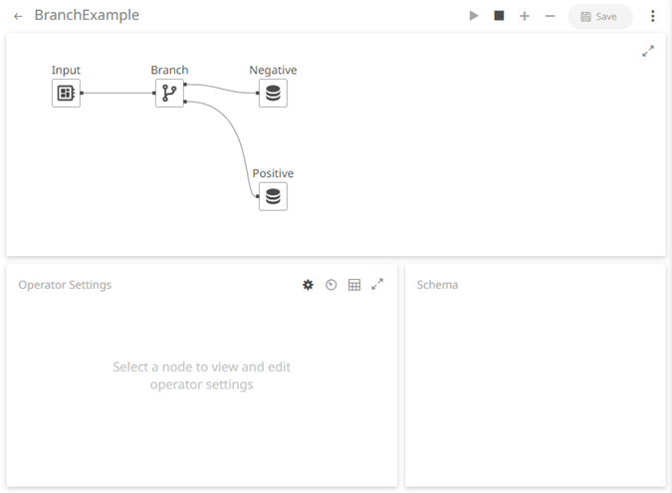The image size is (672, 493).
Task: Expand the Operator Settings panel
Action: coord(377,285)
